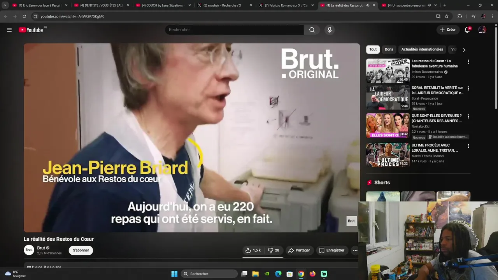Open options for Les restos du Coeur video
The image size is (498, 280).
pyautogui.click(x=468, y=62)
